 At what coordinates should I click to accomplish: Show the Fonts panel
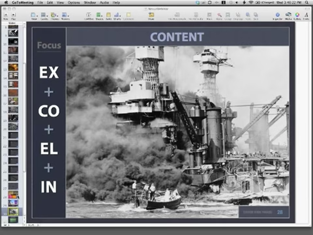(x=306, y=15)
